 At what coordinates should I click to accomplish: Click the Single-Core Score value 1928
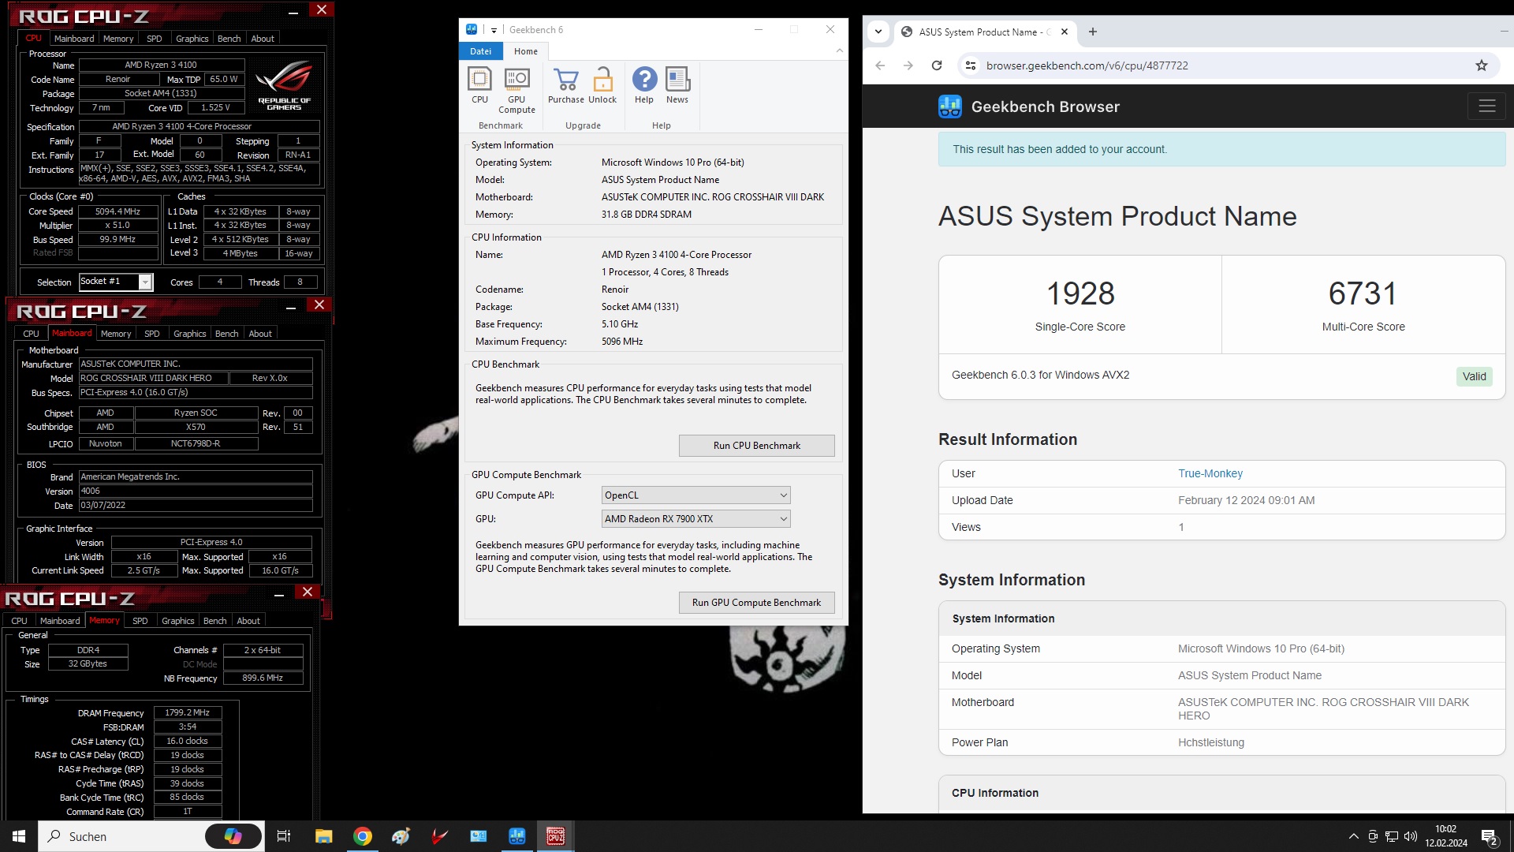pyautogui.click(x=1080, y=293)
